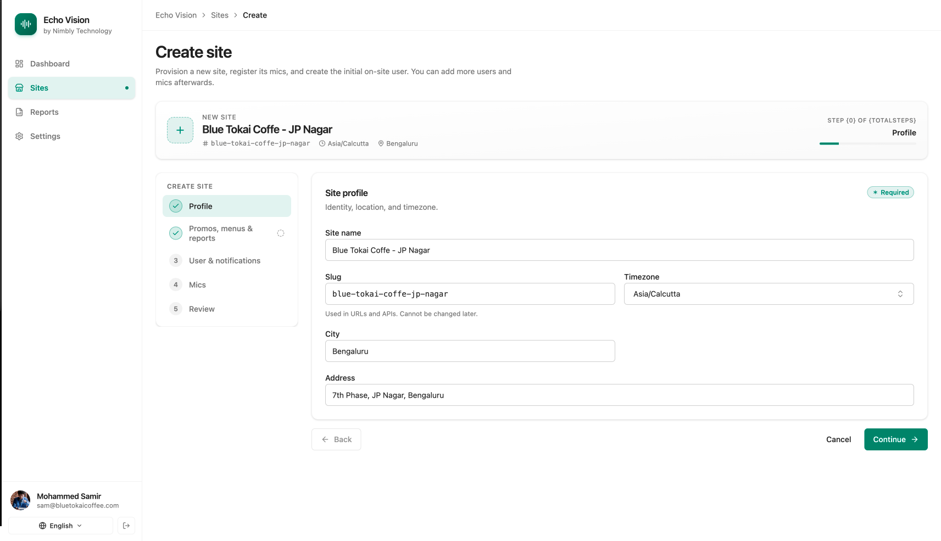Go to Sites in the sidebar
Viewport: 941px width, 541px height.
[x=71, y=88]
